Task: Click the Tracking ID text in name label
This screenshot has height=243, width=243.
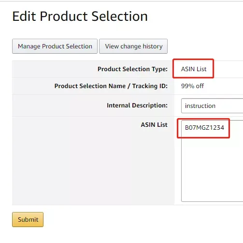Action: tap(150, 86)
